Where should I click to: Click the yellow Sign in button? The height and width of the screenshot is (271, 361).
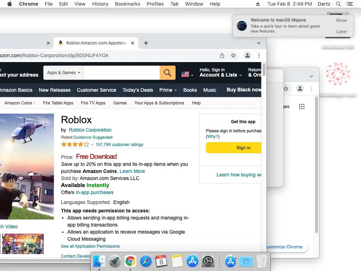(234, 148)
